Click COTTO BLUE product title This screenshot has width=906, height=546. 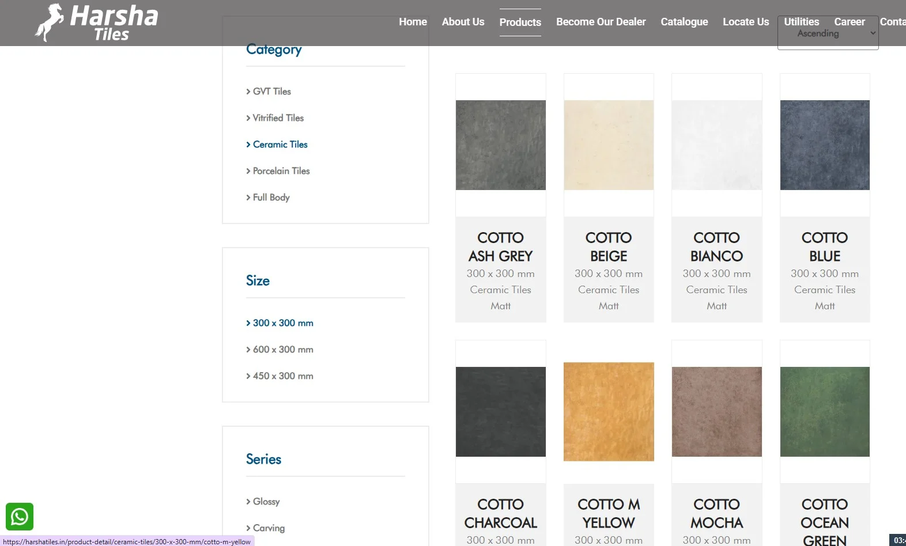coord(825,247)
